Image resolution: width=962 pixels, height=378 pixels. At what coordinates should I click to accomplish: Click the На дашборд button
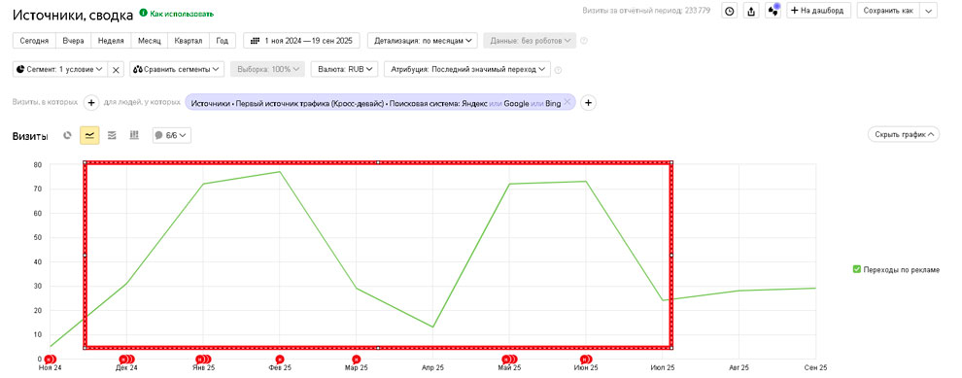pyautogui.click(x=818, y=11)
